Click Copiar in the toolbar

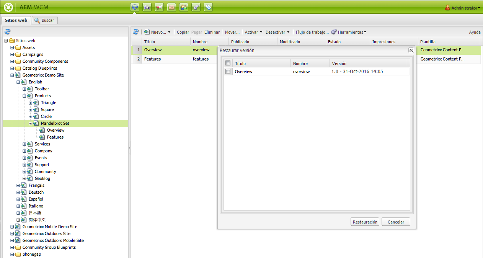click(x=183, y=32)
